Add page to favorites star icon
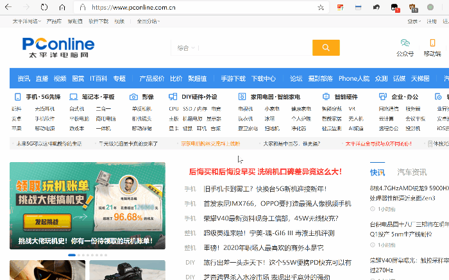 321,8
